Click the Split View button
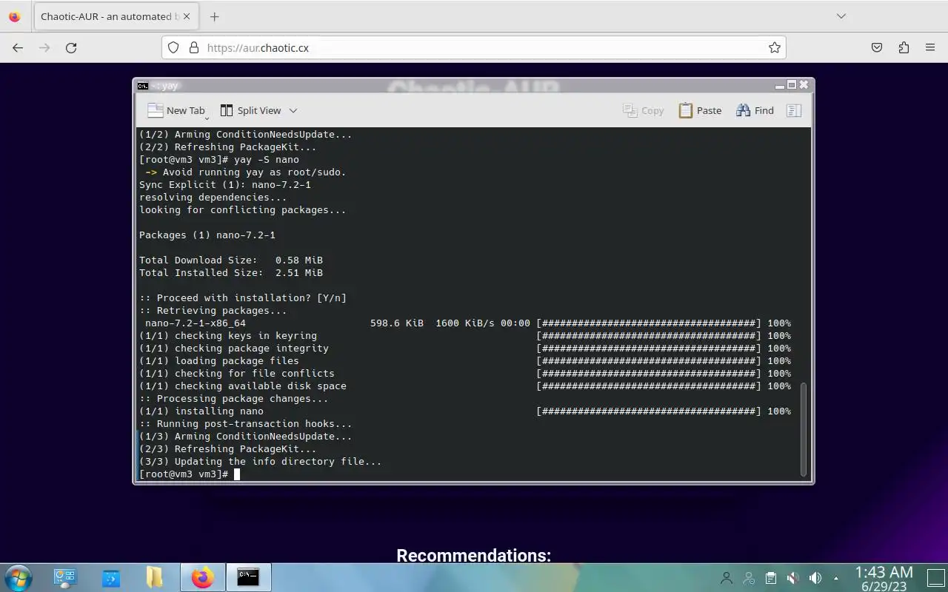This screenshot has height=592, width=948. [x=251, y=110]
